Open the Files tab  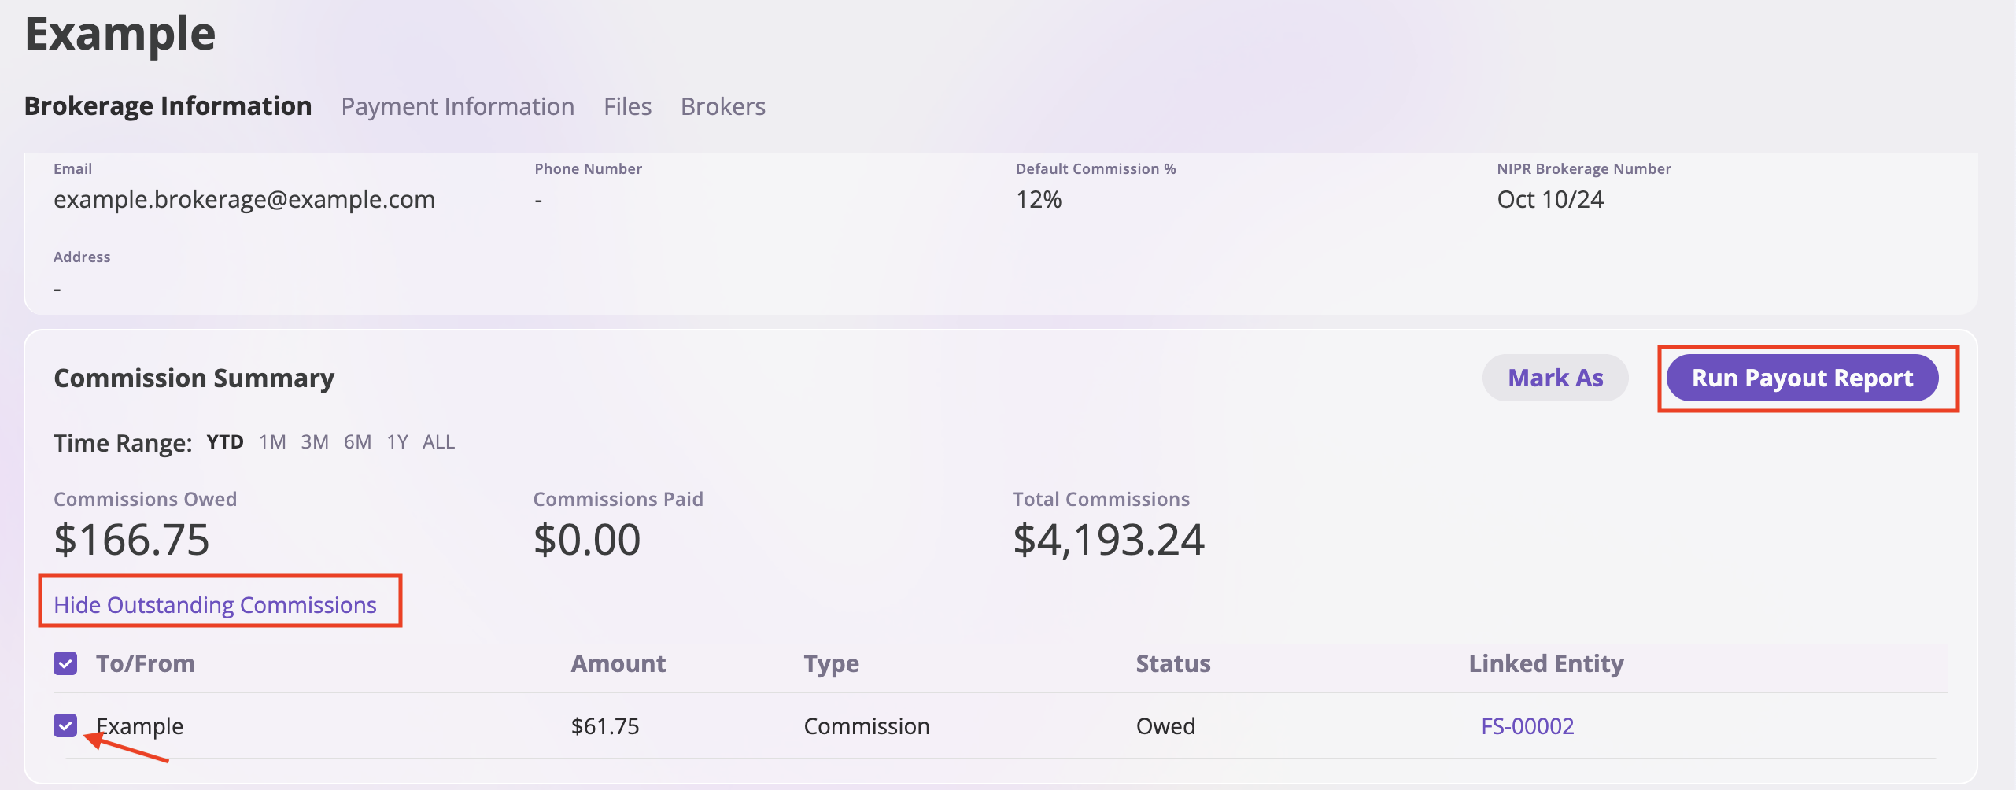(627, 106)
